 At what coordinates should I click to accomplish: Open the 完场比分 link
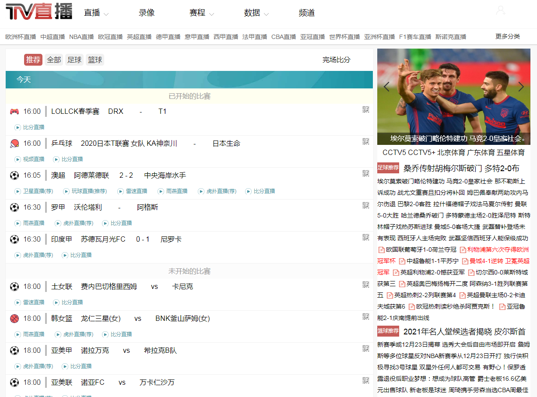point(337,60)
